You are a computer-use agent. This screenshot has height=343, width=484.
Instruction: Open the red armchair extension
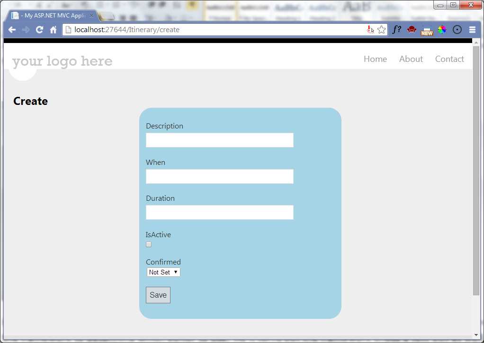point(412,29)
